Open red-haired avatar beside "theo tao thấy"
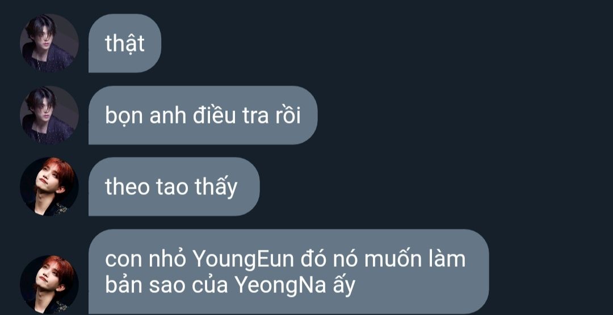Screen dimensions: 613x315 [49, 186]
